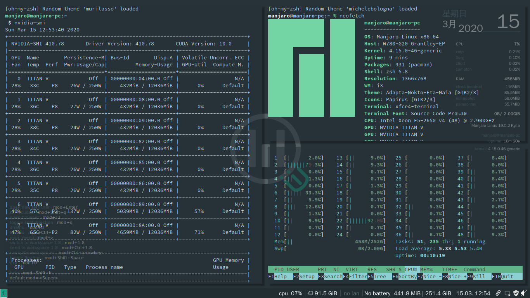Click the disk icon beside 91.5 GiB
This screenshot has height=298, width=530.
coord(310,293)
